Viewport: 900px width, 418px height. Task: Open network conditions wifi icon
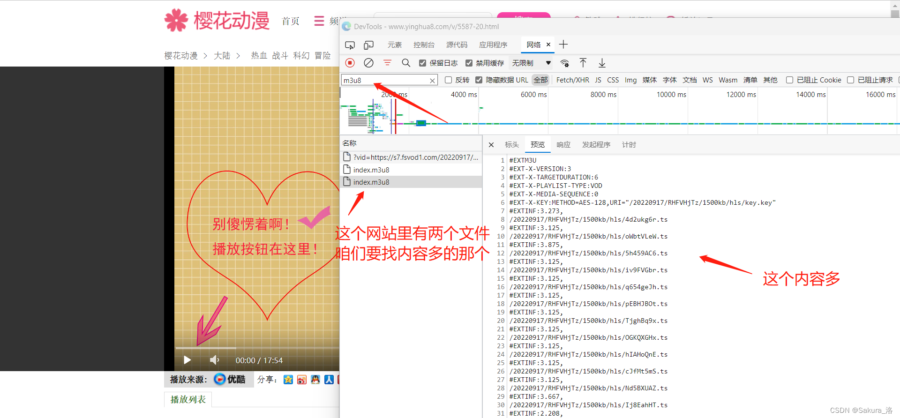[x=565, y=63]
